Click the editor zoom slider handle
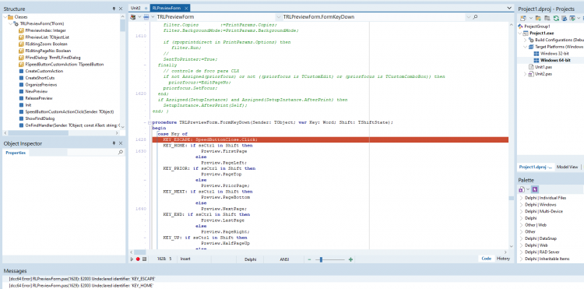 tap(321, 259)
